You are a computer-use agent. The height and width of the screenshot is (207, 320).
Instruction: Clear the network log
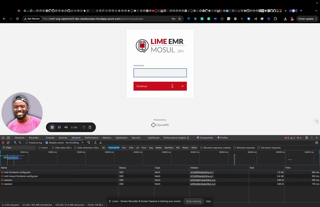pos(8,143)
